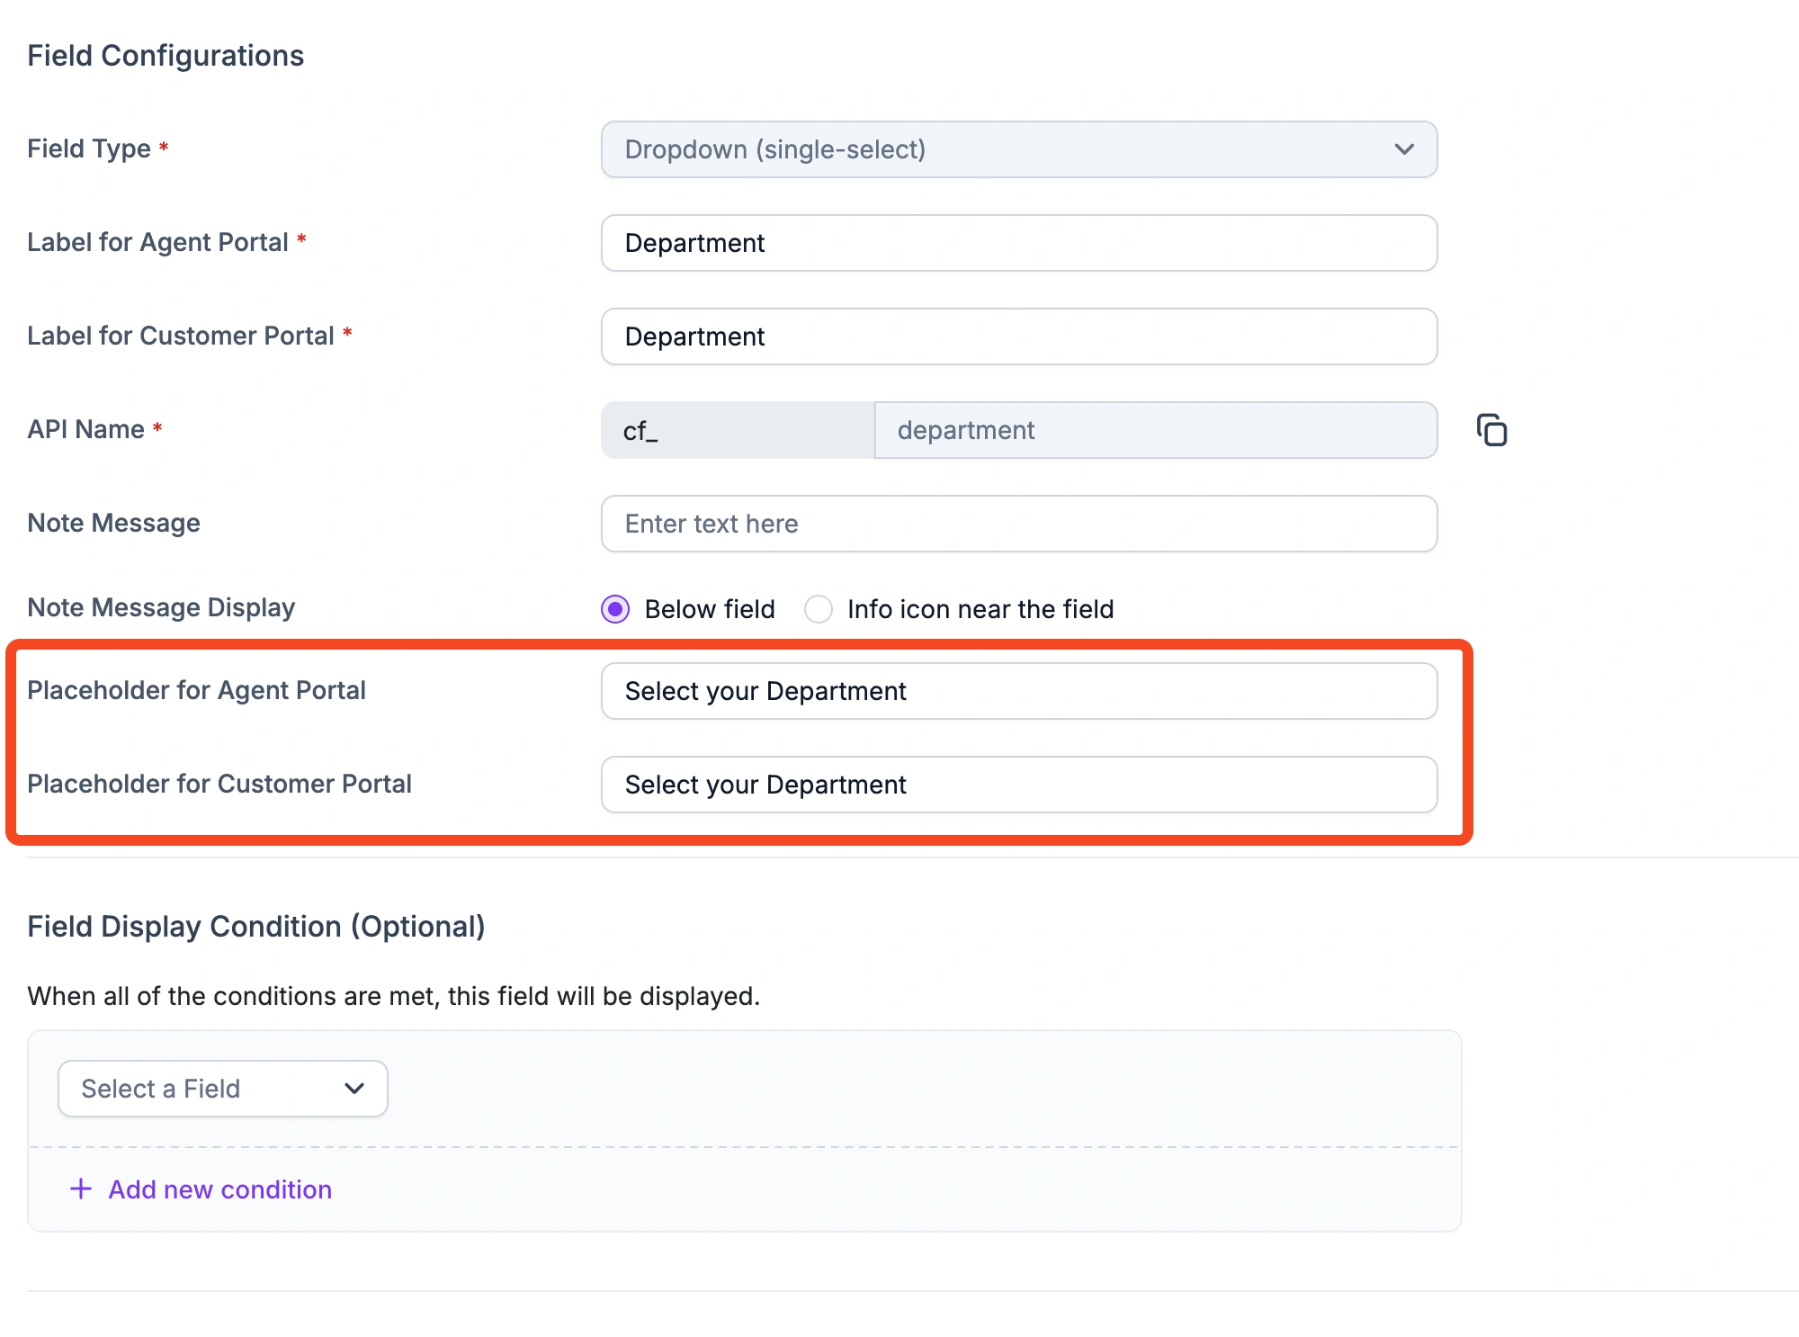Expand the Select a Field dropdown

(x=223, y=1089)
